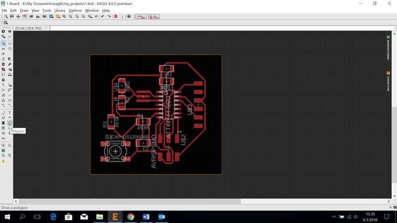Select the Change wrench tool
Viewport: 397px width, 223px height.
pyautogui.click(x=10, y=64)
